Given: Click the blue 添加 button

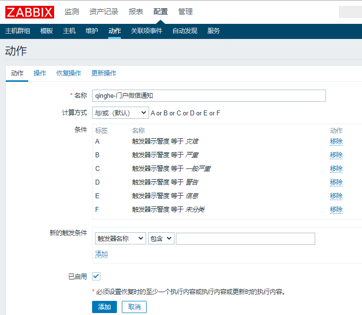Looking at the screenshot, I should click(x=104, y=307).
